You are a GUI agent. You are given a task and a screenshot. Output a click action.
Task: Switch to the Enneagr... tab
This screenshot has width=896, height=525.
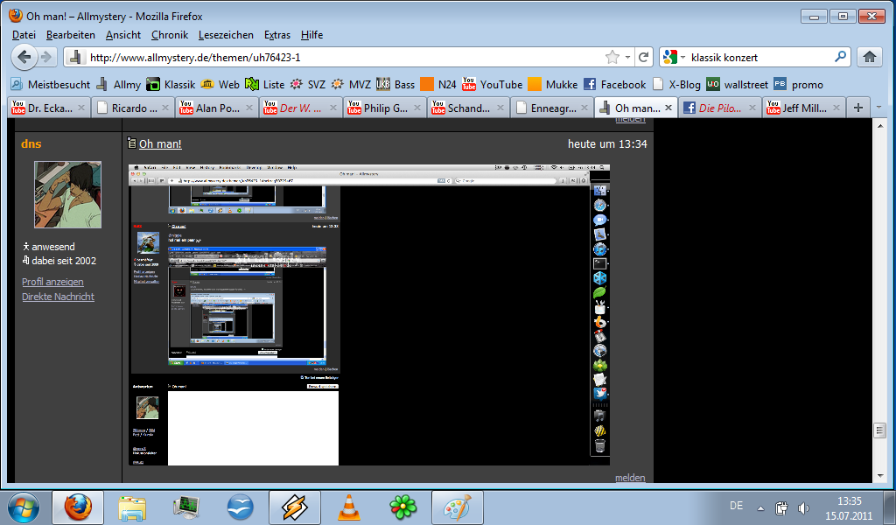(553, 108)
